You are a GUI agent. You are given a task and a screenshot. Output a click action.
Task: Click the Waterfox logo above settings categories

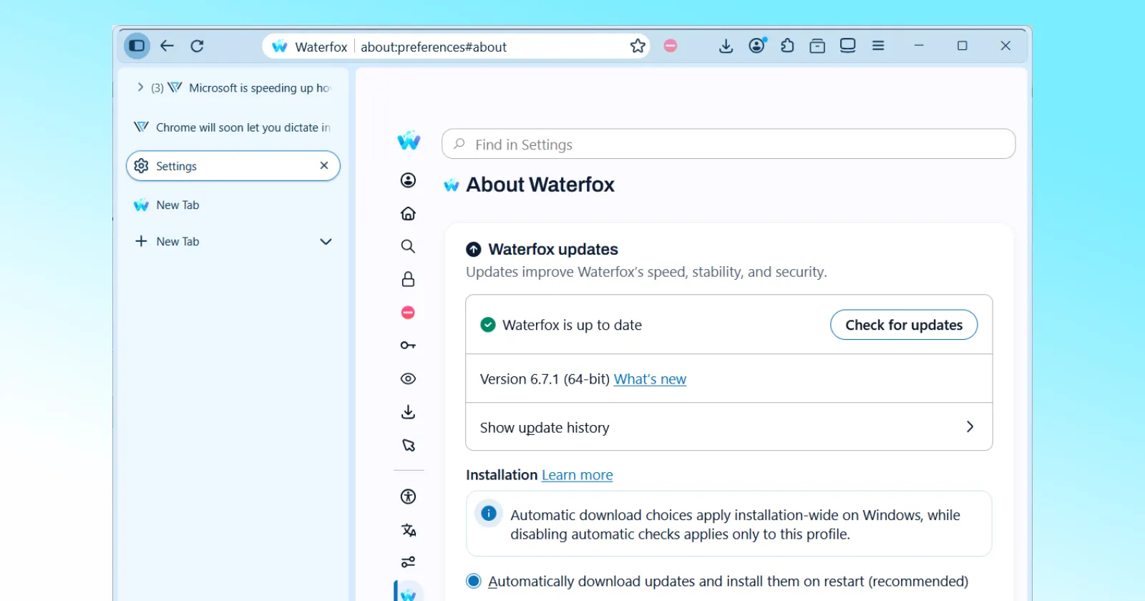(409, 140)
